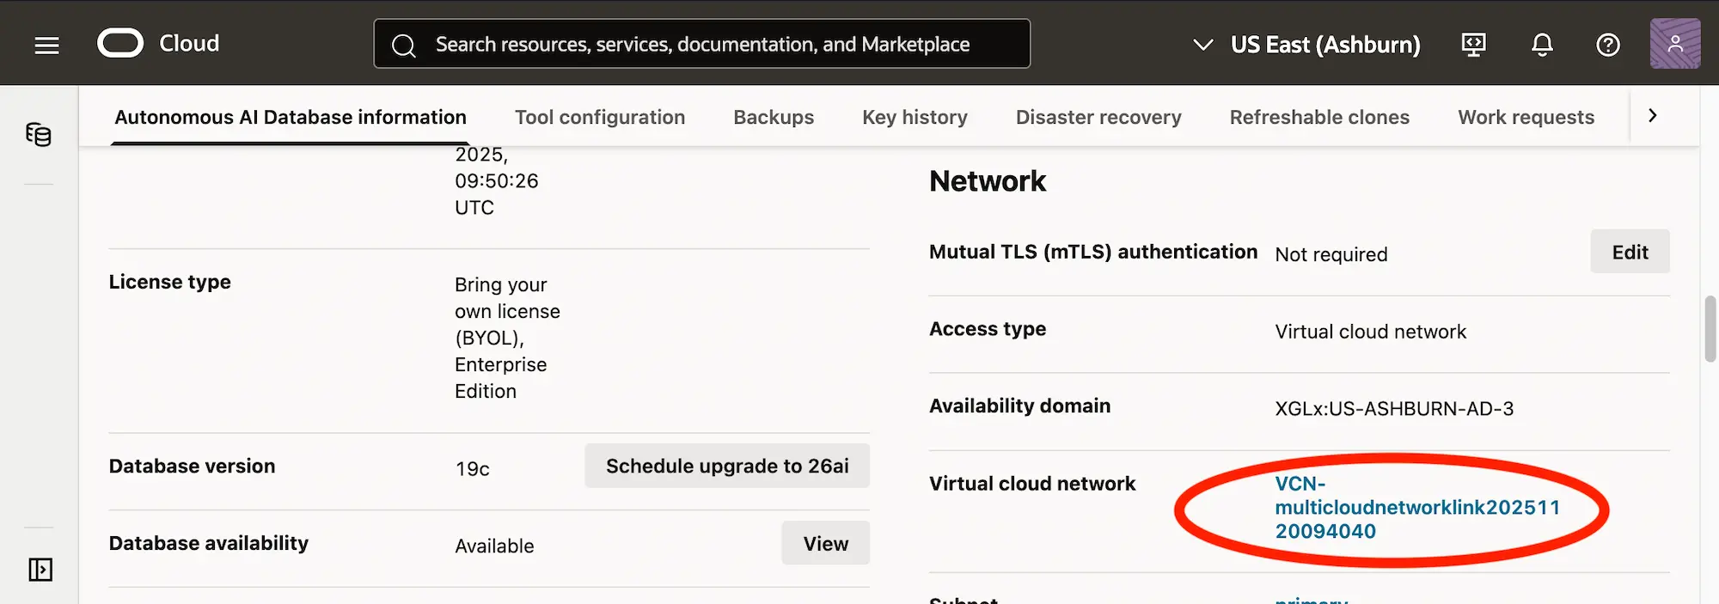Click Schedule upgrade to 26ai button
This screenshot has width=1719, height=604.
[x=726, y=466]
